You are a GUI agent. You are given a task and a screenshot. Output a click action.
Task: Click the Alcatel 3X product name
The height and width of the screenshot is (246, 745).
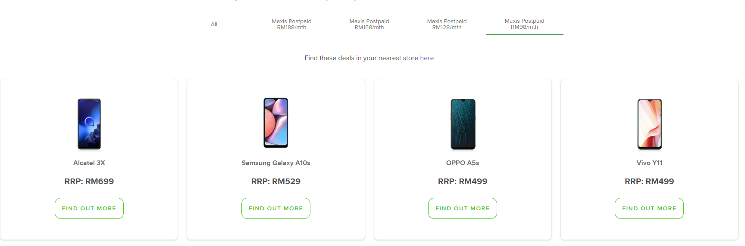(89, 163)
